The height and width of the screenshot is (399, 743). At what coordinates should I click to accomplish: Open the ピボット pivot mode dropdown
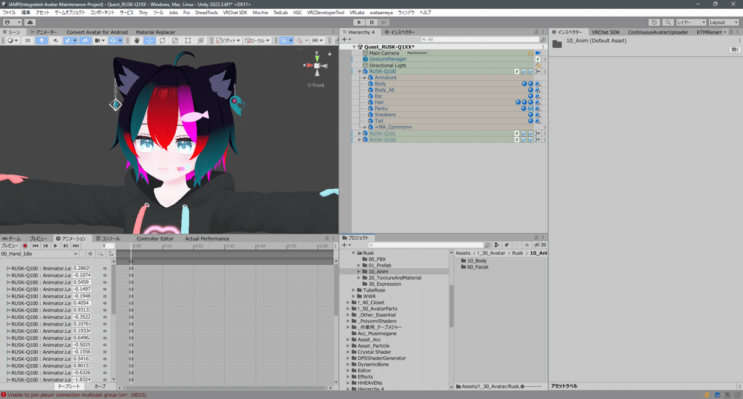pyautogui.click(x=228, y=40)
